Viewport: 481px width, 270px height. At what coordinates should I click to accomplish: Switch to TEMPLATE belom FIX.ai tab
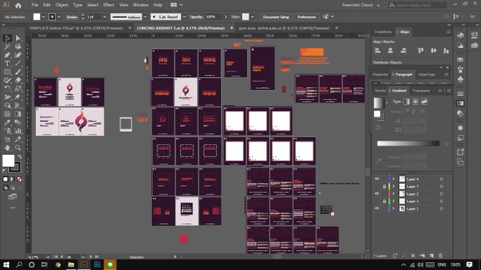(76, 28)
